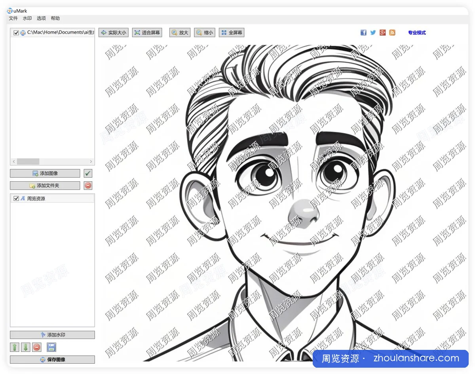This screenshot has height=374, width=475.
Task: Open the orange RSS feed icon
Action: click(392, 33)
